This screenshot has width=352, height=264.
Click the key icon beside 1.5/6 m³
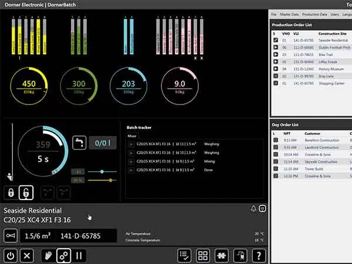tap(11, 235)
